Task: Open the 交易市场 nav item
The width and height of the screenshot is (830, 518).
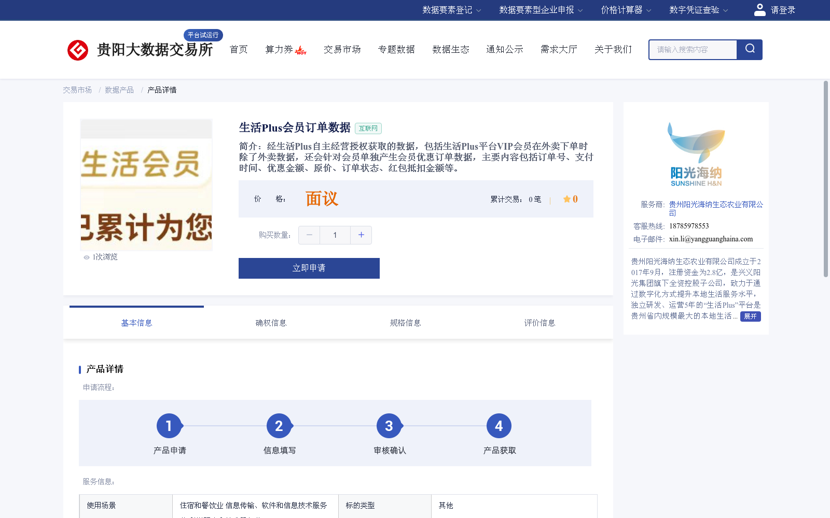Action: coord(342,50)
